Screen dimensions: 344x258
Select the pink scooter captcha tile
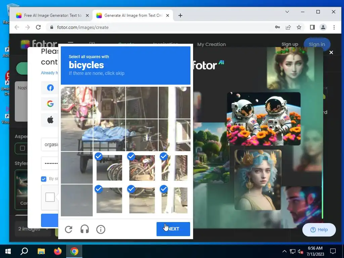point(77,102)
